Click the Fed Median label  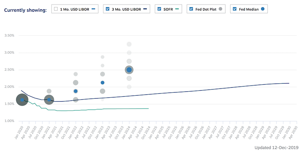coord(249,9)
